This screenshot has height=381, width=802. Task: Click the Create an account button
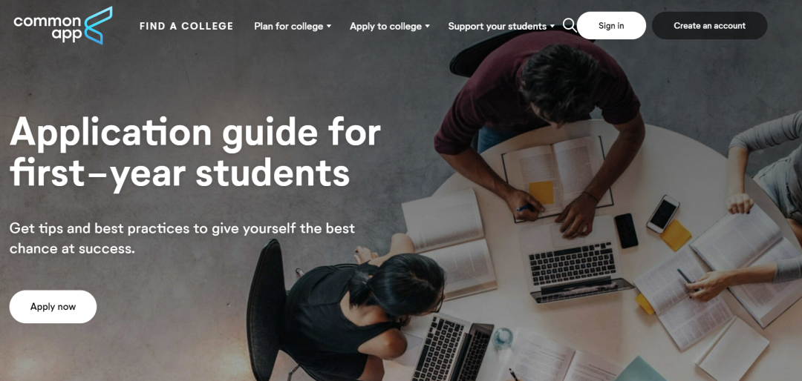(x=709, y=25)
